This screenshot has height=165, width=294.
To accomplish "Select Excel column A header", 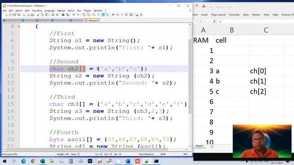I will click(x=204, y=30).
